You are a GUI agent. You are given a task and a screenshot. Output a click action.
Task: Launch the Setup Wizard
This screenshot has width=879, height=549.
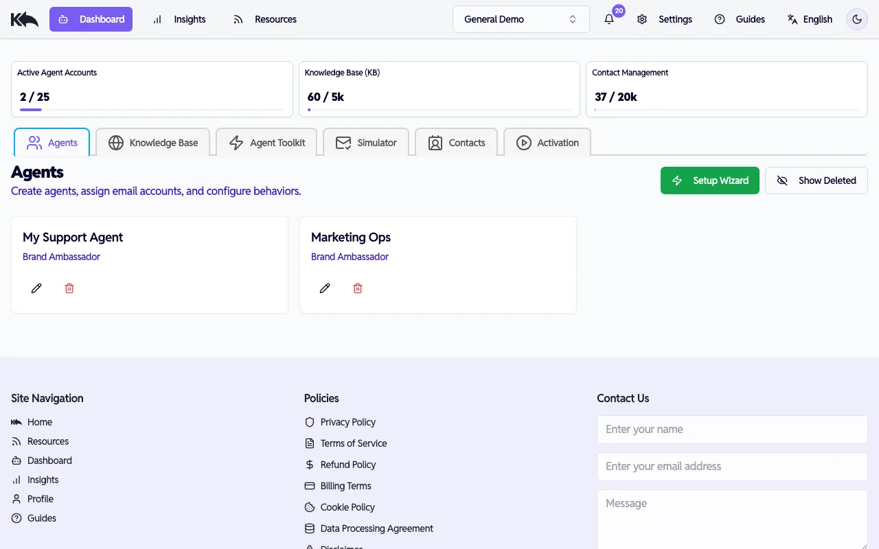click(710, 180)
